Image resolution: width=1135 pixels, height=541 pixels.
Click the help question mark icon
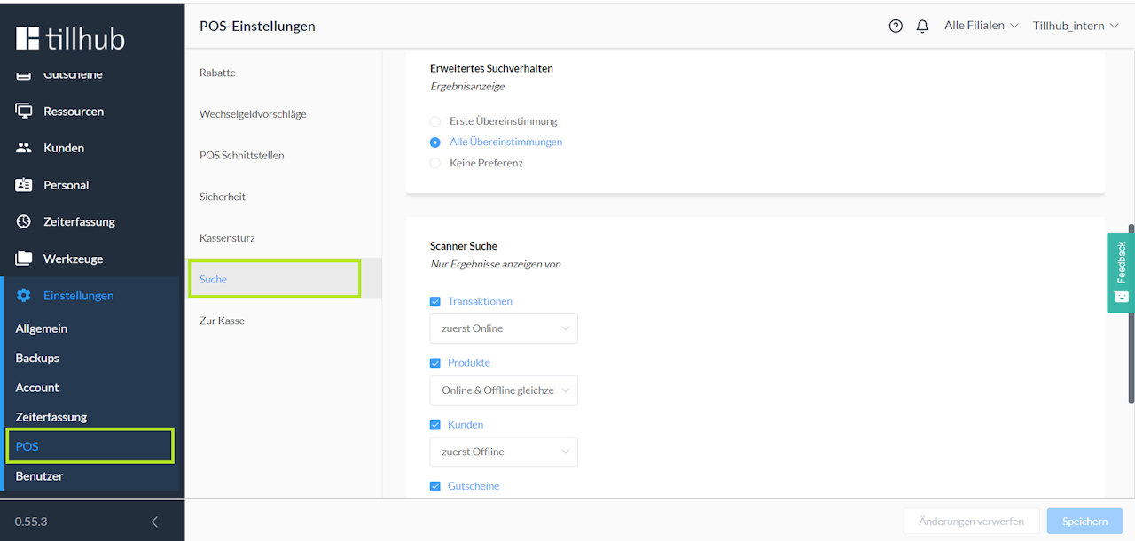(896, 26)
